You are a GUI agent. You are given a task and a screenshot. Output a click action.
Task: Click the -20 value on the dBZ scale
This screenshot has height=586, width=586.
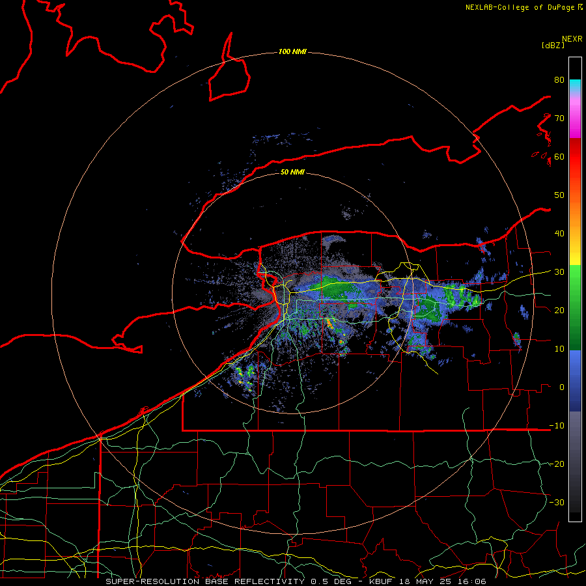point(557,464)
